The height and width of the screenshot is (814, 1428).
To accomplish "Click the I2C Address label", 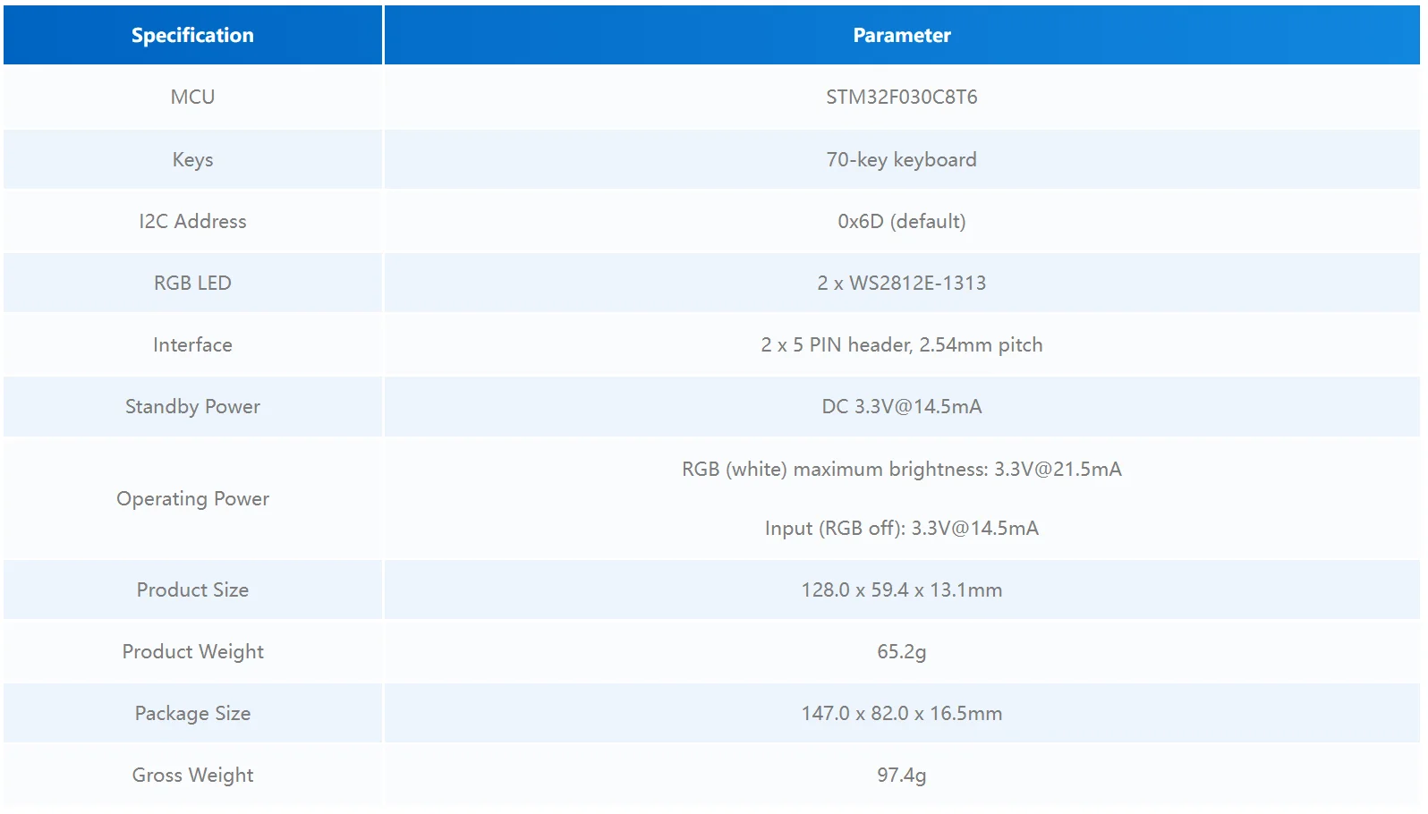I will pyautogui.click(x=192, y=221).
